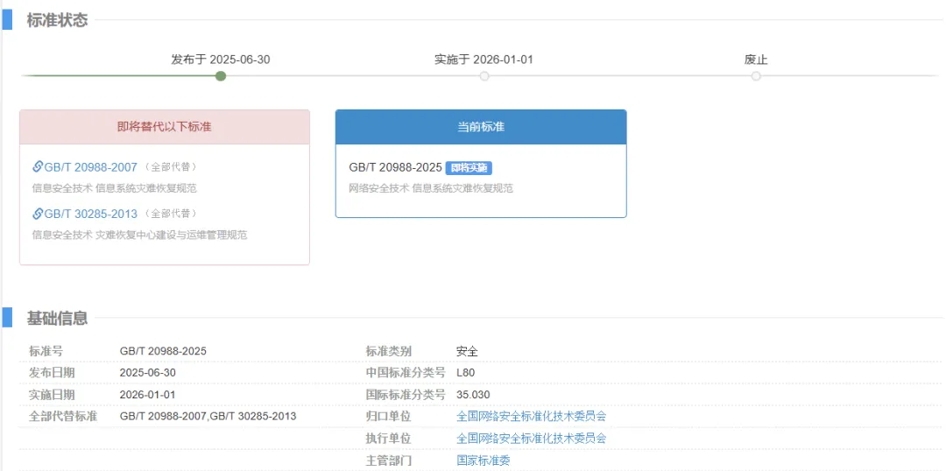This screenshot has width=946, height=471.
Task: Click the 标准状态 section heading
Action: tap(57, 20)
